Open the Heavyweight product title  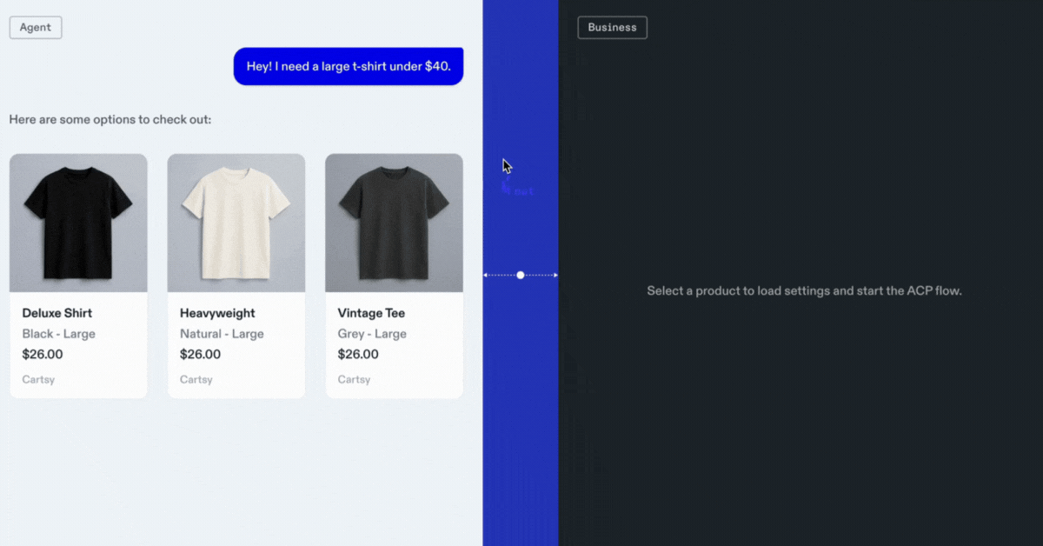pos(217,313)
